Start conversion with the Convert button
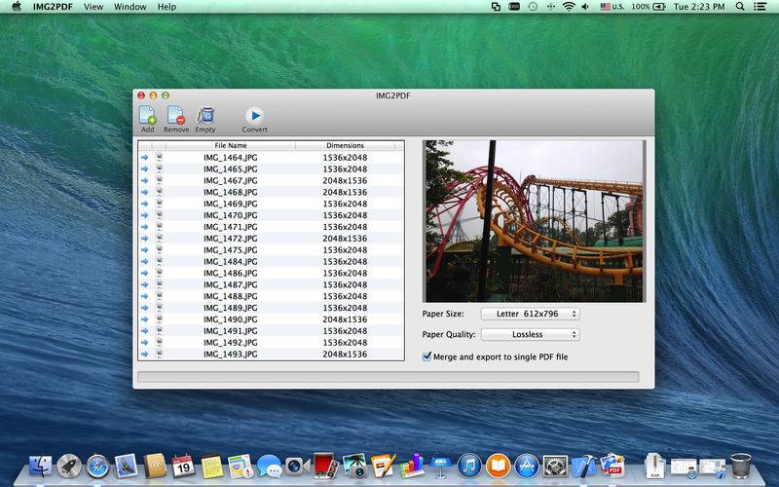 pos(254,117)
